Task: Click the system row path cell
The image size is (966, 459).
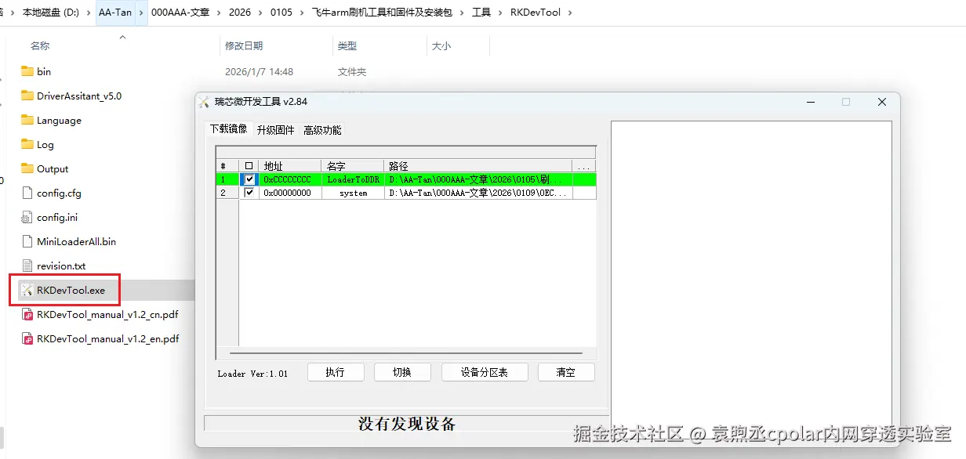Action: tap(478, 193)
